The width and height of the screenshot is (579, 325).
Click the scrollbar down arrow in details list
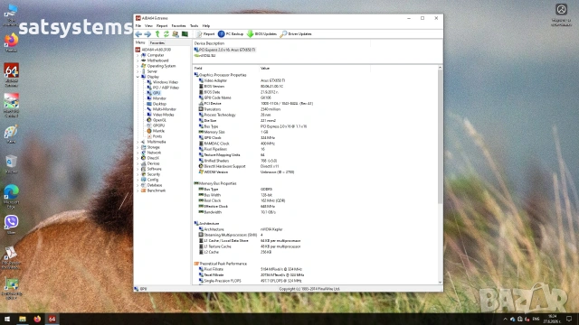[x=440, y=283]
